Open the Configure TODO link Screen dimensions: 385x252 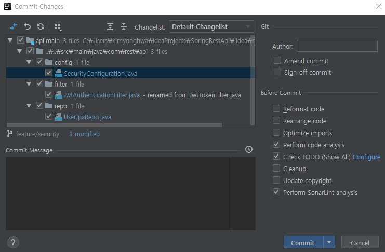pyautogui.click(x=366, y=157)
